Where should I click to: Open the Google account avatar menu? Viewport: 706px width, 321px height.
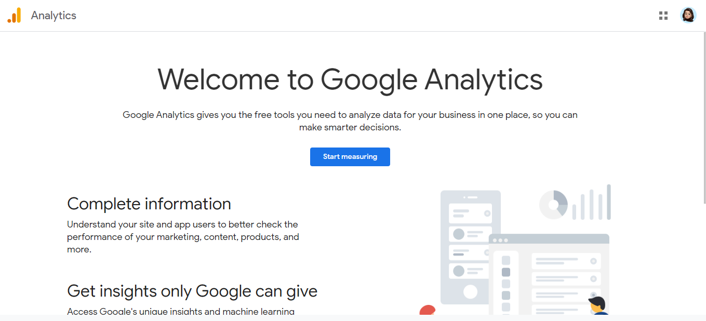[688, 15]
